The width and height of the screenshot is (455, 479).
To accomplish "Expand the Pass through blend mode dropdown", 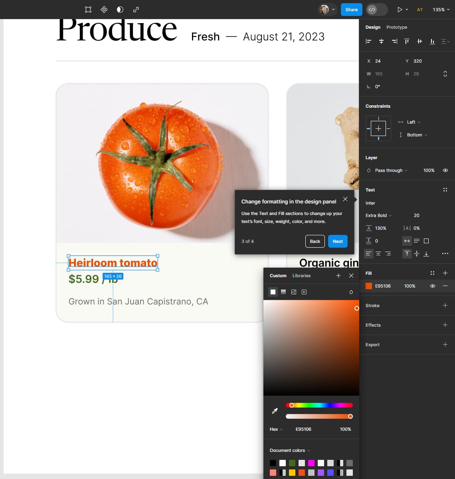I will (x=391, y=170).
